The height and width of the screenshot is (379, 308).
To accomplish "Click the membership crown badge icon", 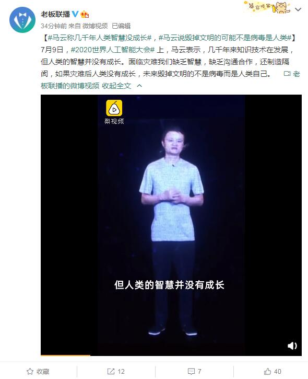I will click(x=85, y=14).
